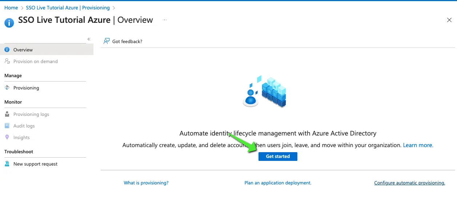Click the New support request person icon
This screenshot has width=457, height=200.
point(7,164)
